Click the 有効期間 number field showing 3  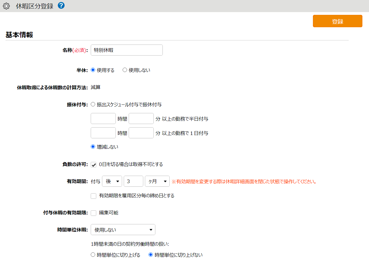point(133,181)
